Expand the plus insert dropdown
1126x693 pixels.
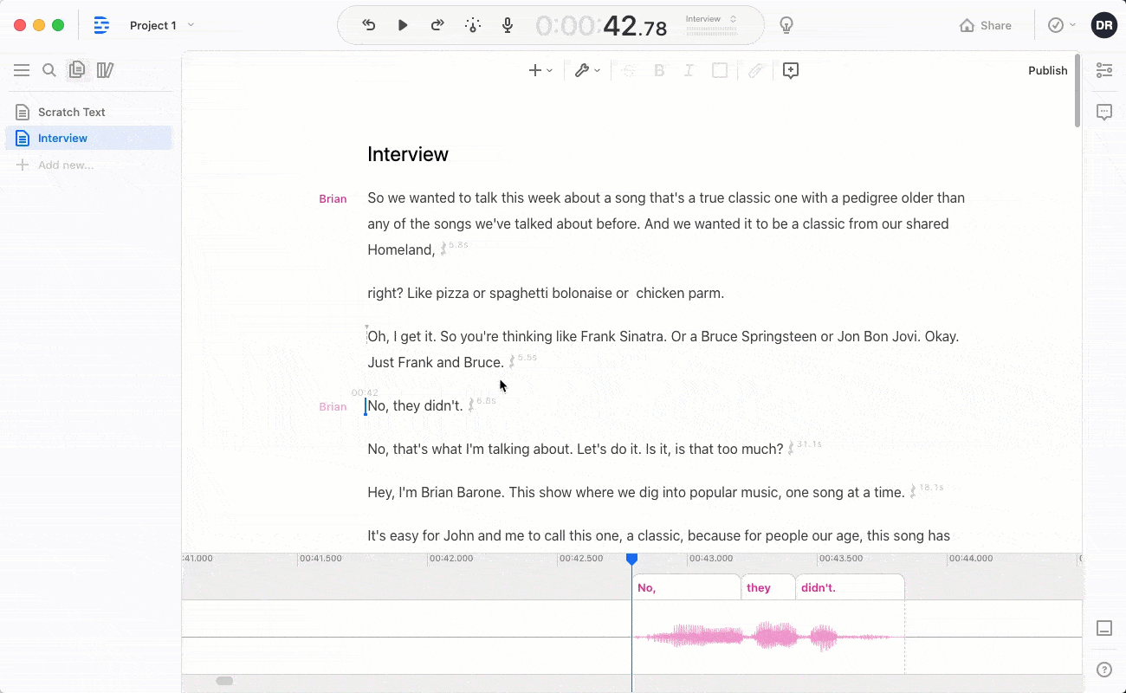(540, 71)
